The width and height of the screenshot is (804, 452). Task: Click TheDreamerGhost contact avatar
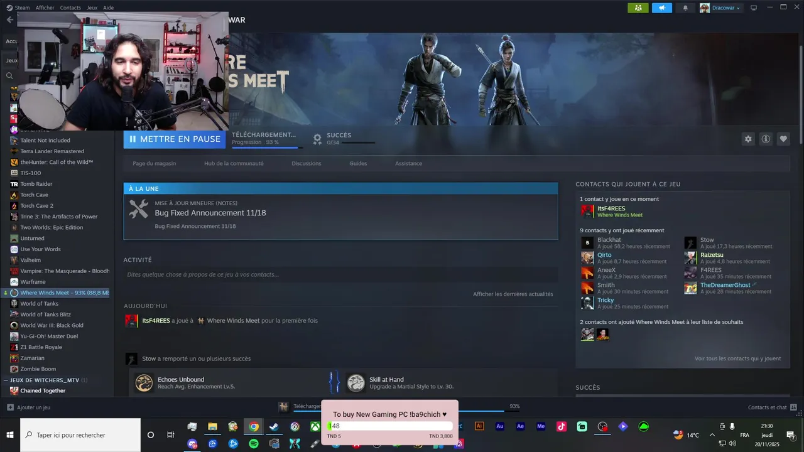[x=690, y=288]
